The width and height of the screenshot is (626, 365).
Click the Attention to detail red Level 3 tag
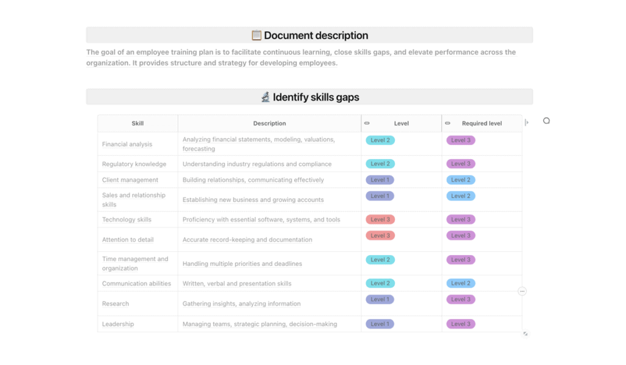pos(380,235)
